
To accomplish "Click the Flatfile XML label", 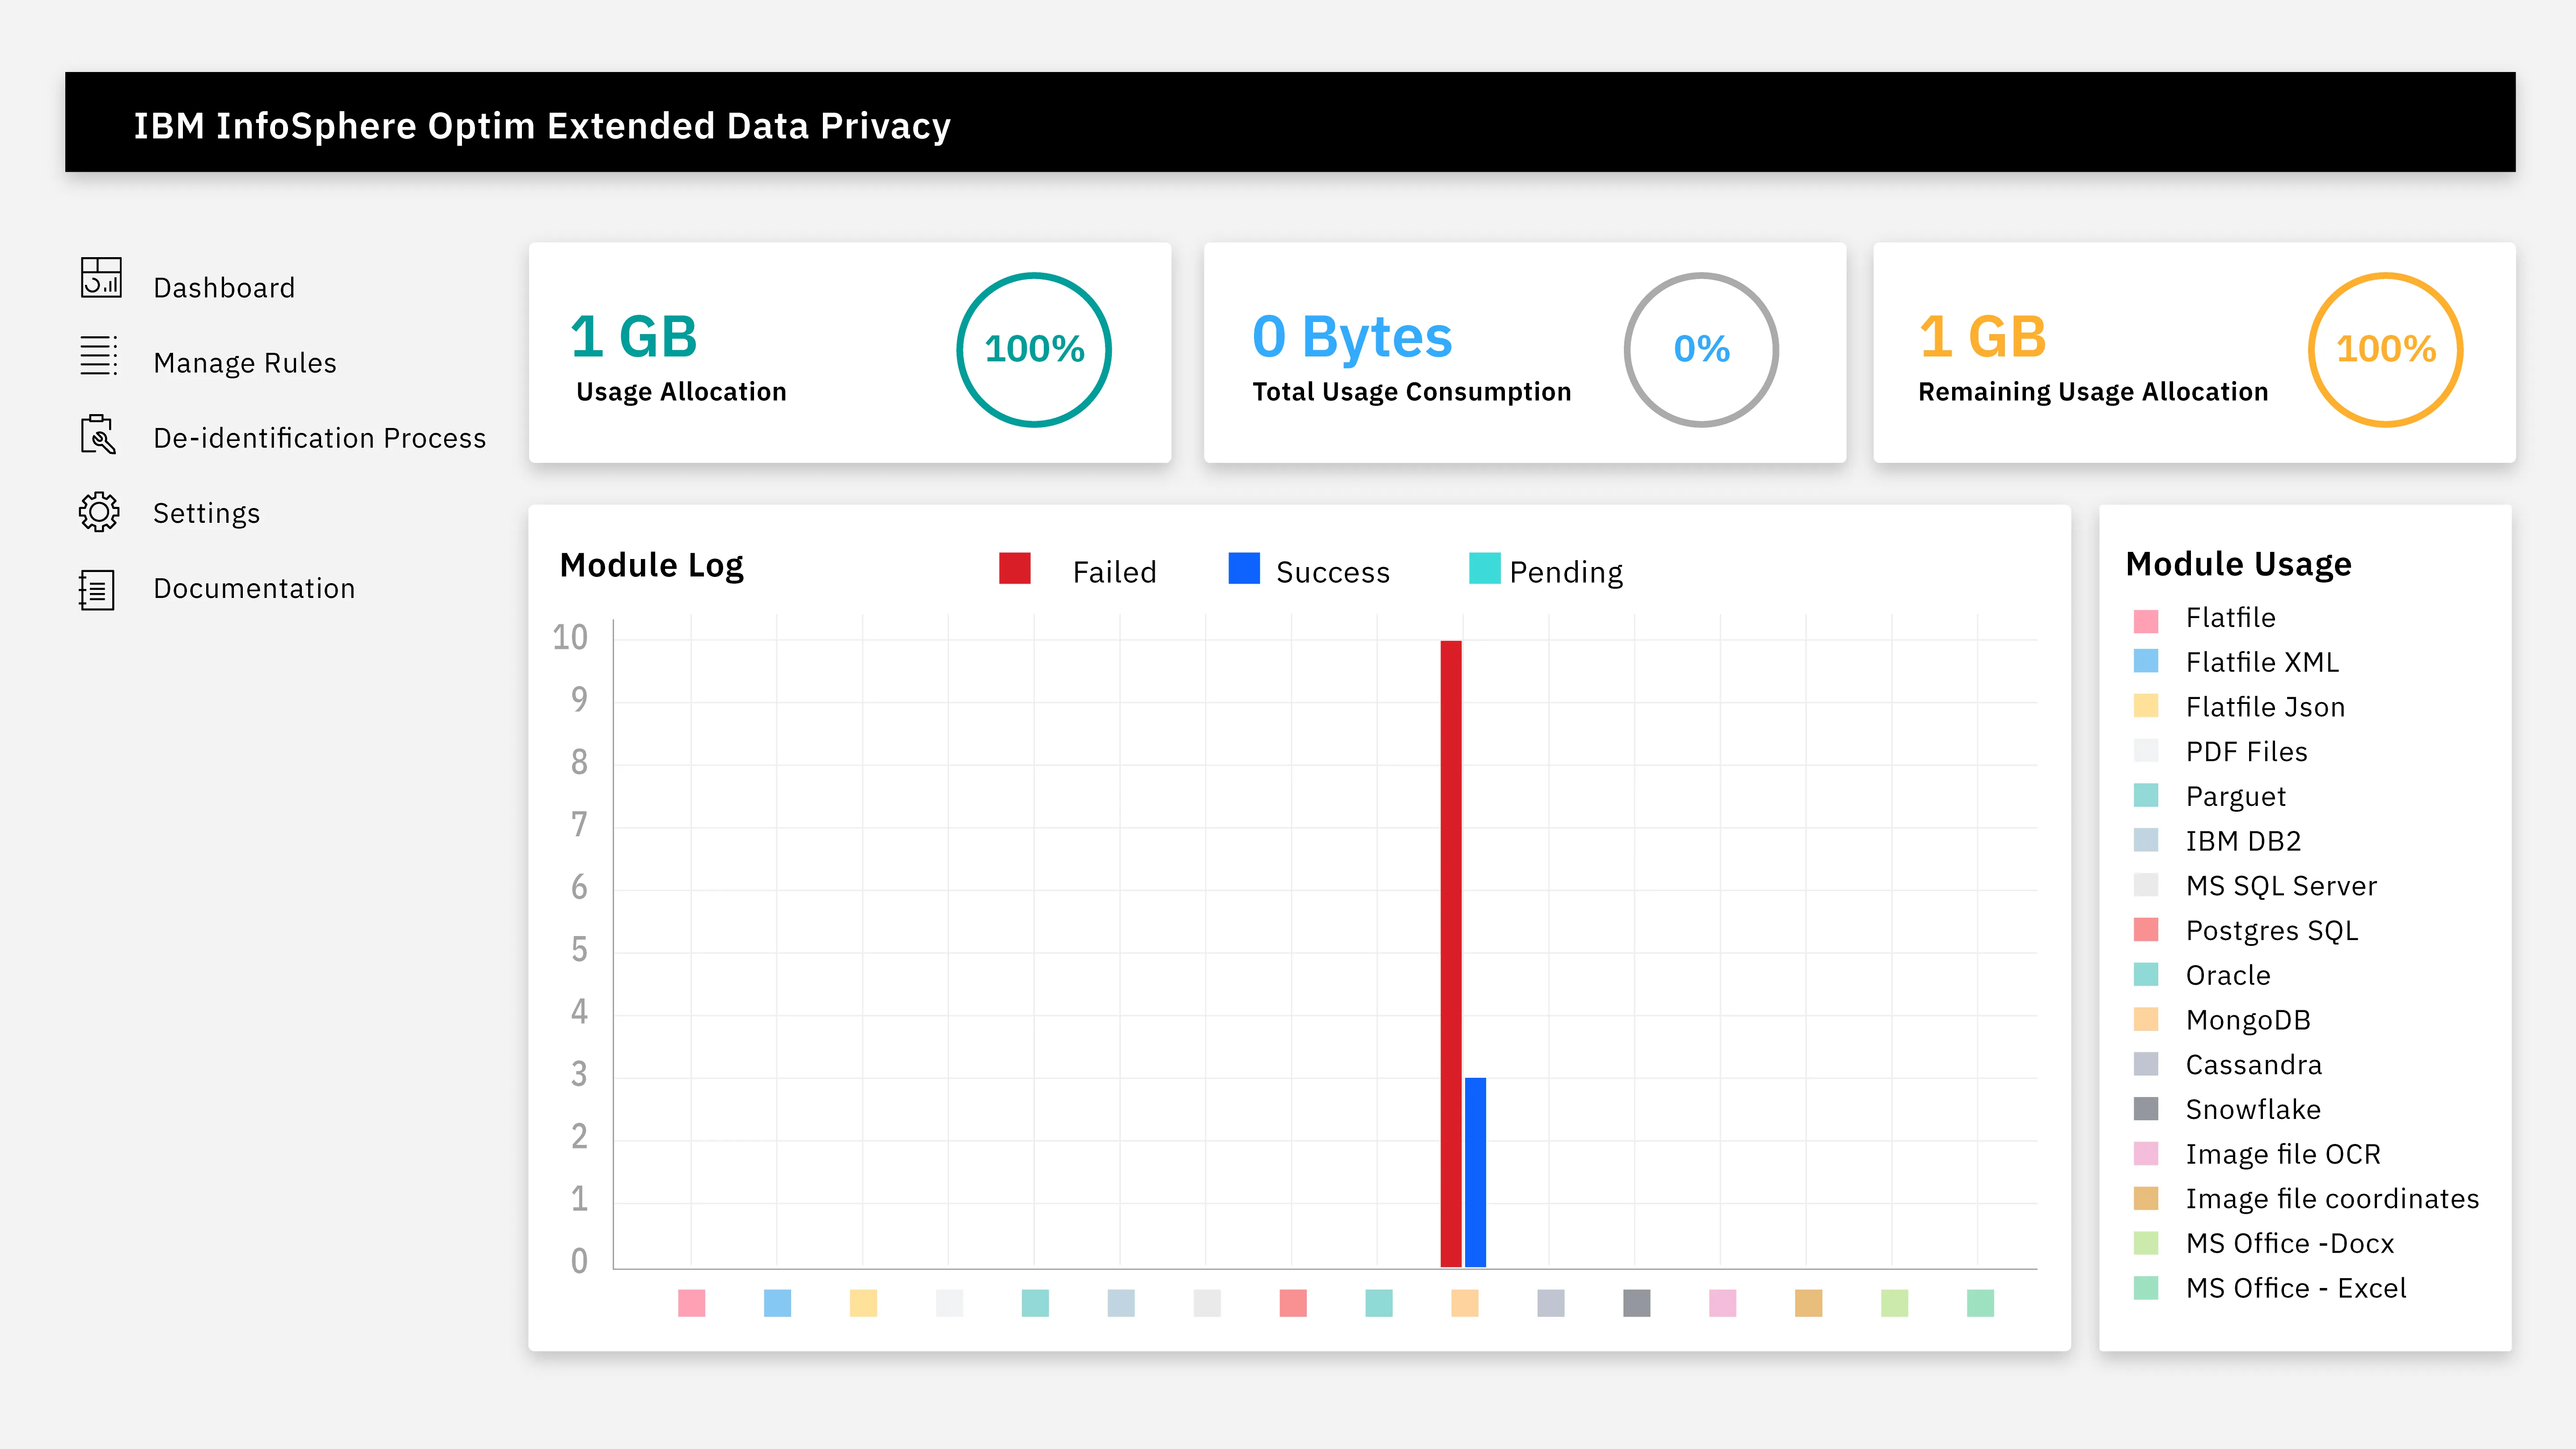I will click(x=2262, y=662).
